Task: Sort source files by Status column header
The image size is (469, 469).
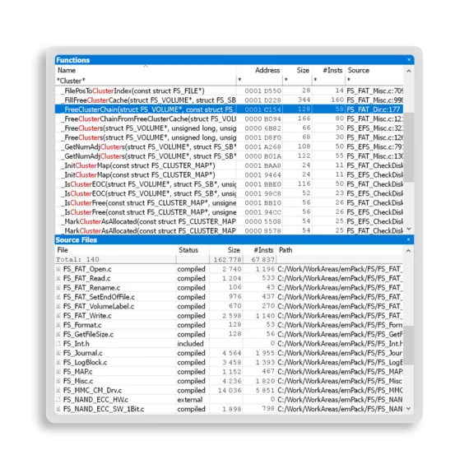Action: click(193, 250)
